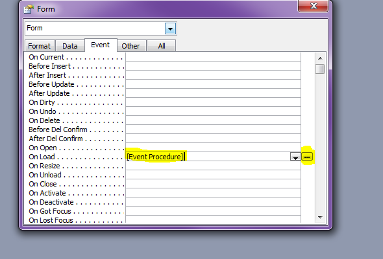Click the scrollbar down arrow

(320, 217)
